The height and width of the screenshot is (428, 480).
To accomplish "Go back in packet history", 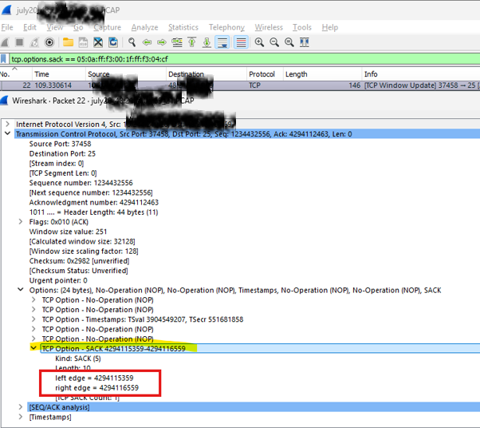I will [147, 42].
